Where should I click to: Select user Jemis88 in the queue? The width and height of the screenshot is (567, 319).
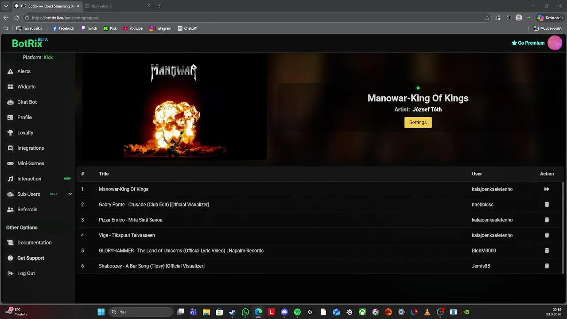(x=481, y=266)
